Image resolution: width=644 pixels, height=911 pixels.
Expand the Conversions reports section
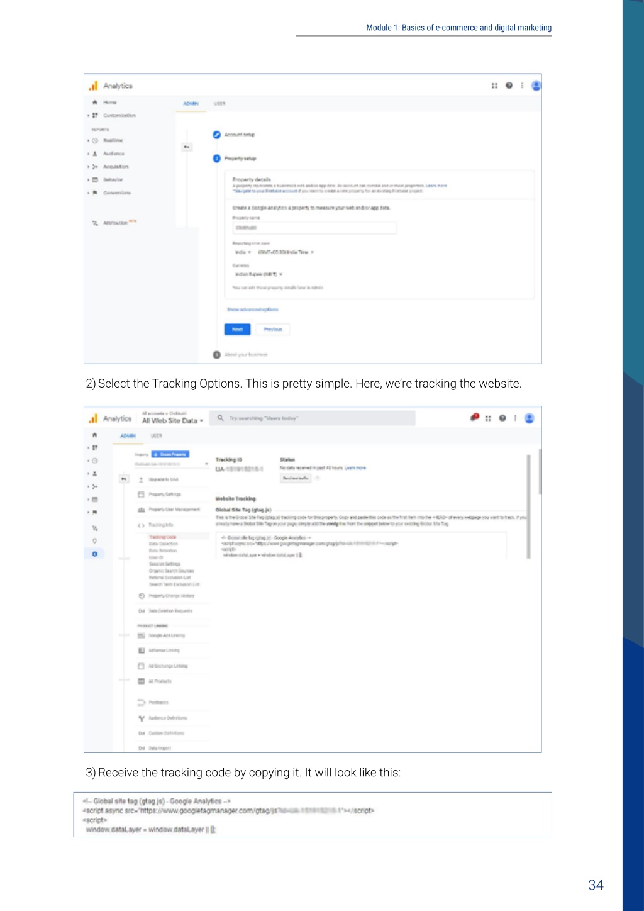click(x=88, y=193)
